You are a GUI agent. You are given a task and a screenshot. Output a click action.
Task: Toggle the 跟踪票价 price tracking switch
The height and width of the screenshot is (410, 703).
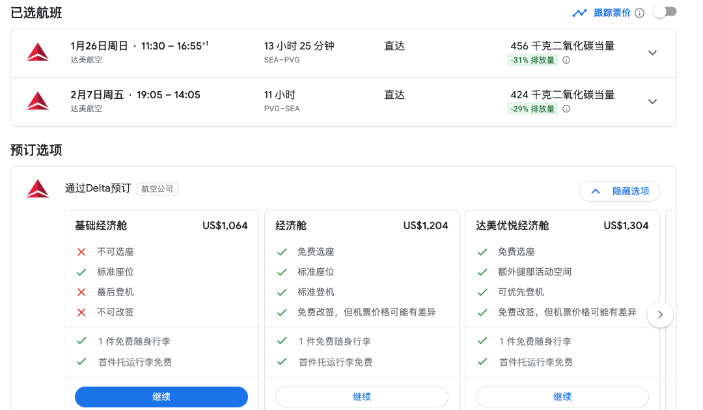coord(665,12)
